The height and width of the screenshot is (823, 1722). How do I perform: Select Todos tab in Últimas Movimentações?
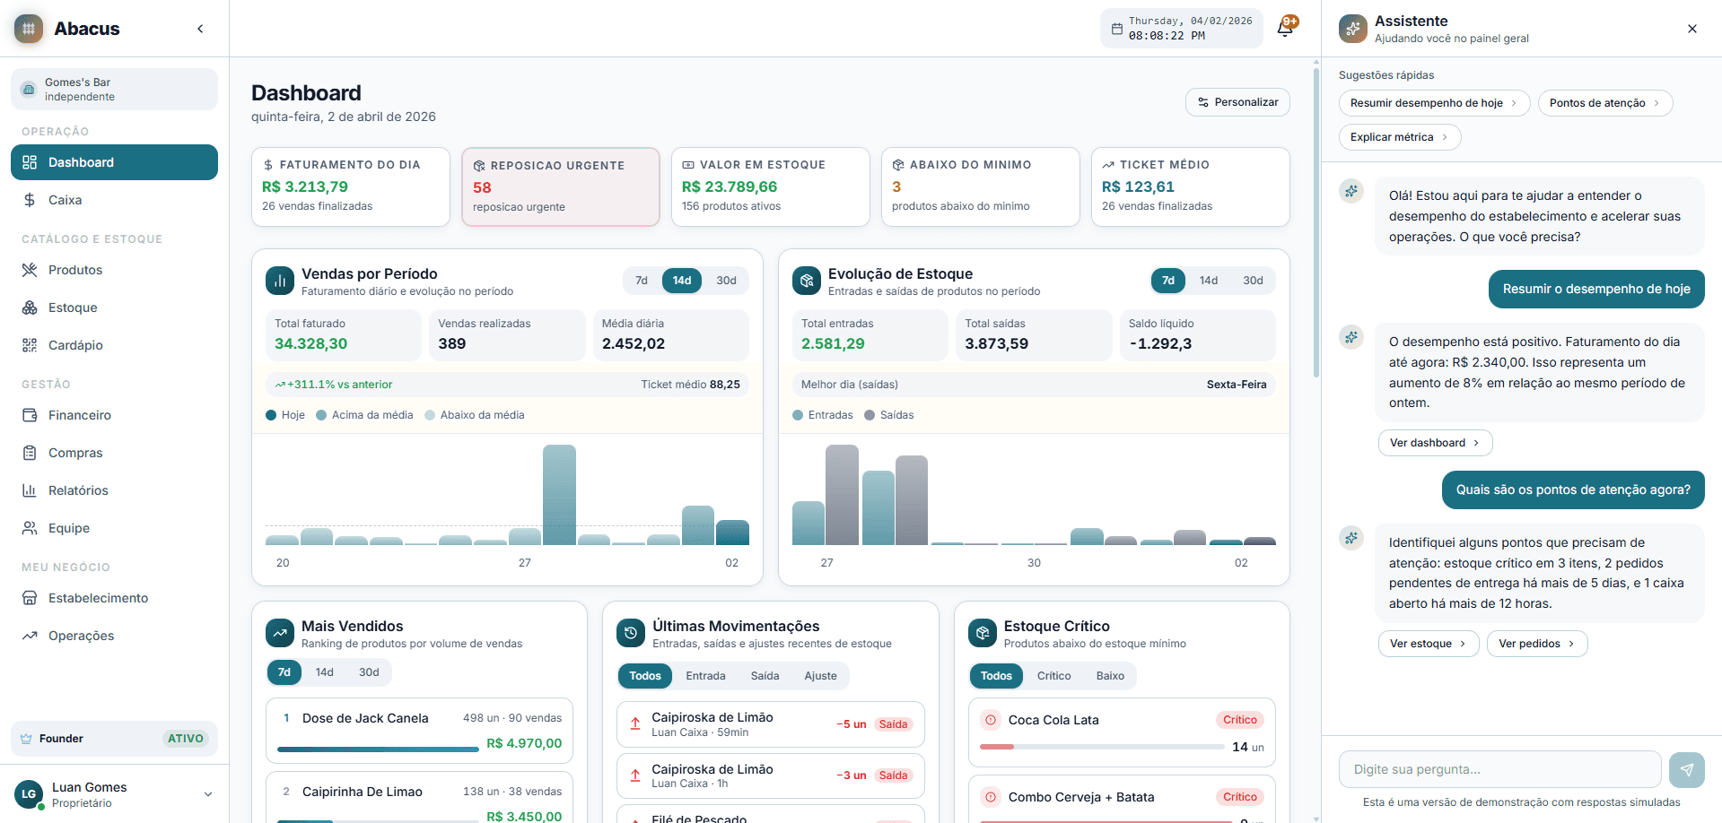645,676
